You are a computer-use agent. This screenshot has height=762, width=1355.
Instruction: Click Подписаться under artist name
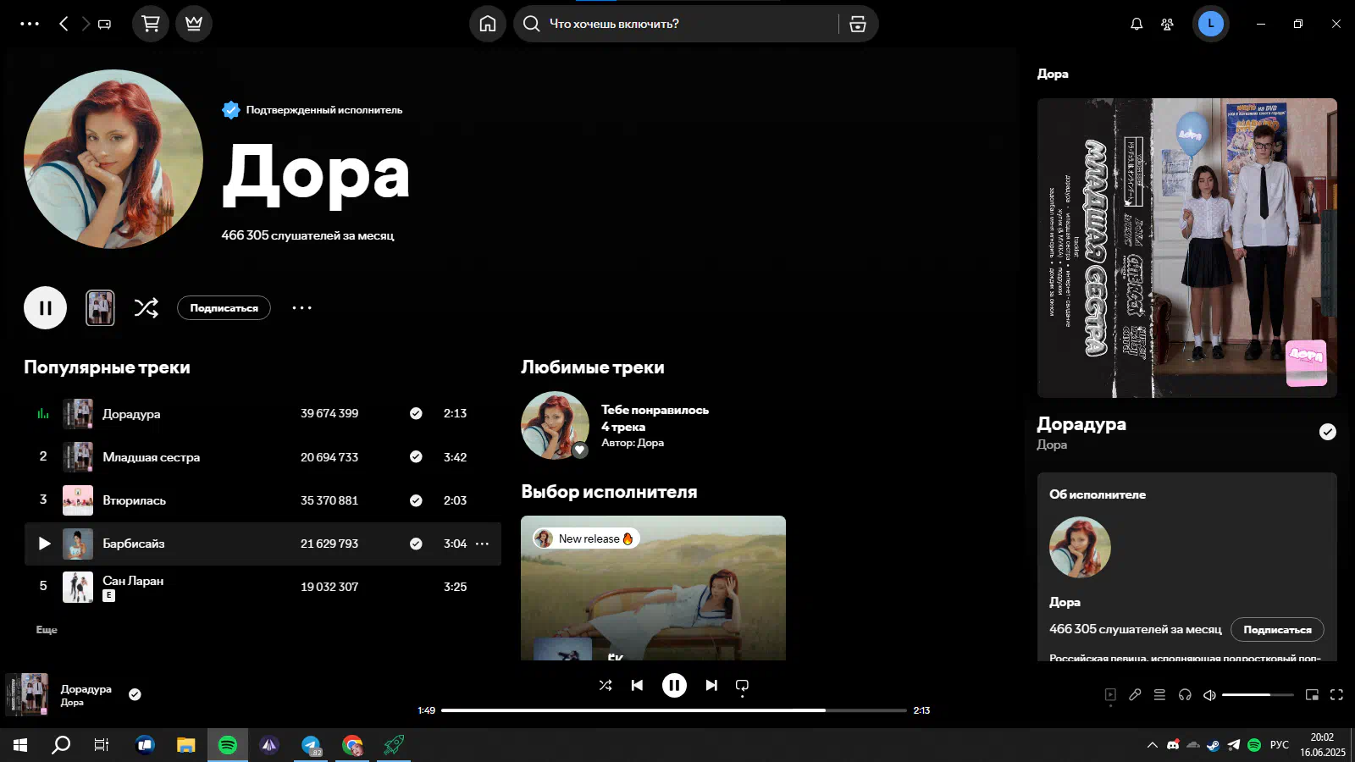point(224,307)
